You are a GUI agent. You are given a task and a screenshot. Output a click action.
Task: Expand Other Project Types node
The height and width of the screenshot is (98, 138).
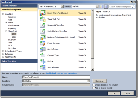click(x=3, y=51)
